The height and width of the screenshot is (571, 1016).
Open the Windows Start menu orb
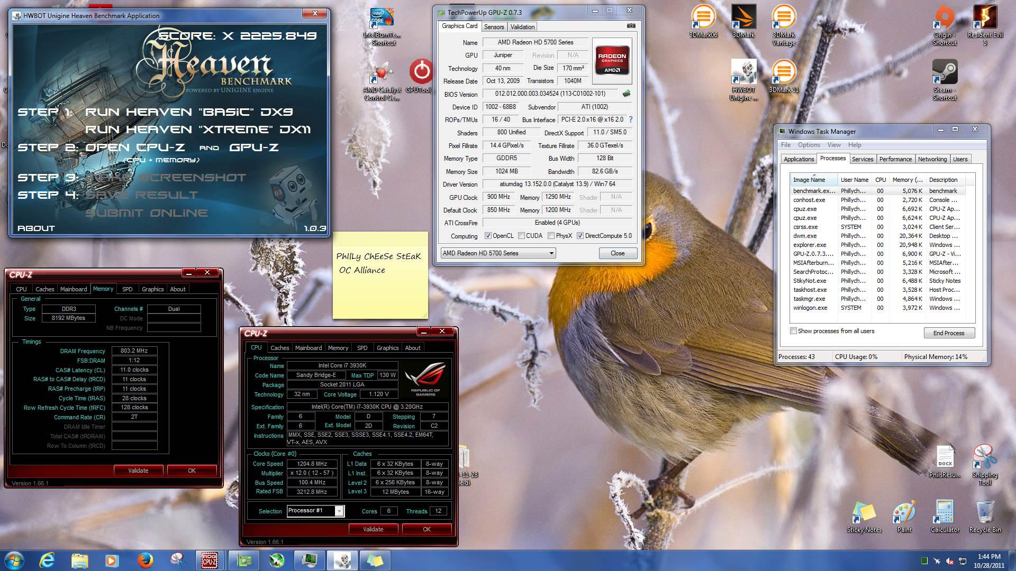[x=13, y=559]
